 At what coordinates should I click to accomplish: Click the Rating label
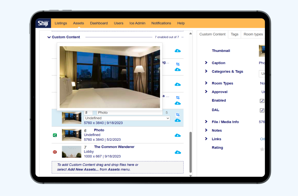(x=217, y=148)
